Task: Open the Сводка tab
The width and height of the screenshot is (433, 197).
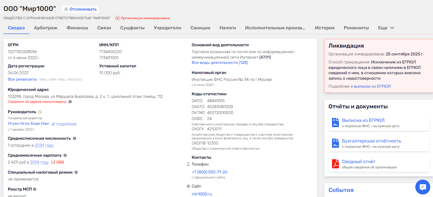Action: coord(16,28)
